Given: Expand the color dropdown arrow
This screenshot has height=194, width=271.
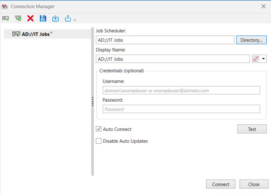Looking at the screenshot, I should pyautogui.click(x=264, y=59).
